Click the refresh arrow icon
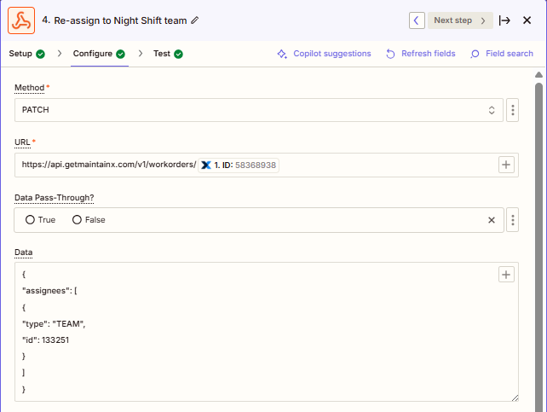 390,54
